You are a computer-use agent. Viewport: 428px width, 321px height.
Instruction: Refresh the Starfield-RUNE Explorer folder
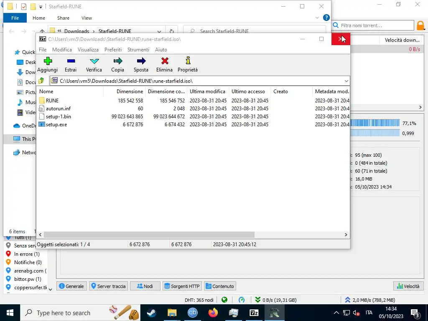tap(171, 31)
